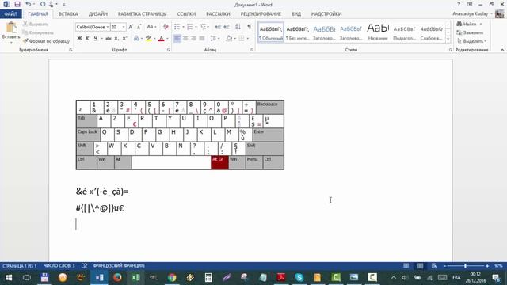Click the align right icon
Image resolution: width=507 pixels, height=285 pixels.
193,39
